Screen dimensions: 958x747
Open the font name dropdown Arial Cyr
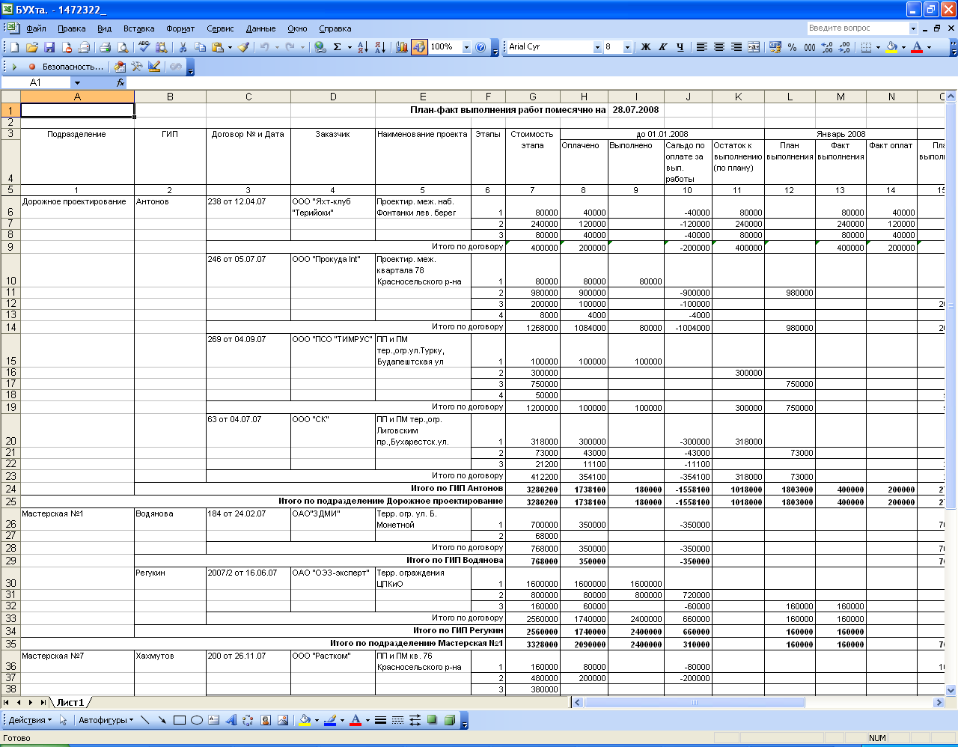597,47
